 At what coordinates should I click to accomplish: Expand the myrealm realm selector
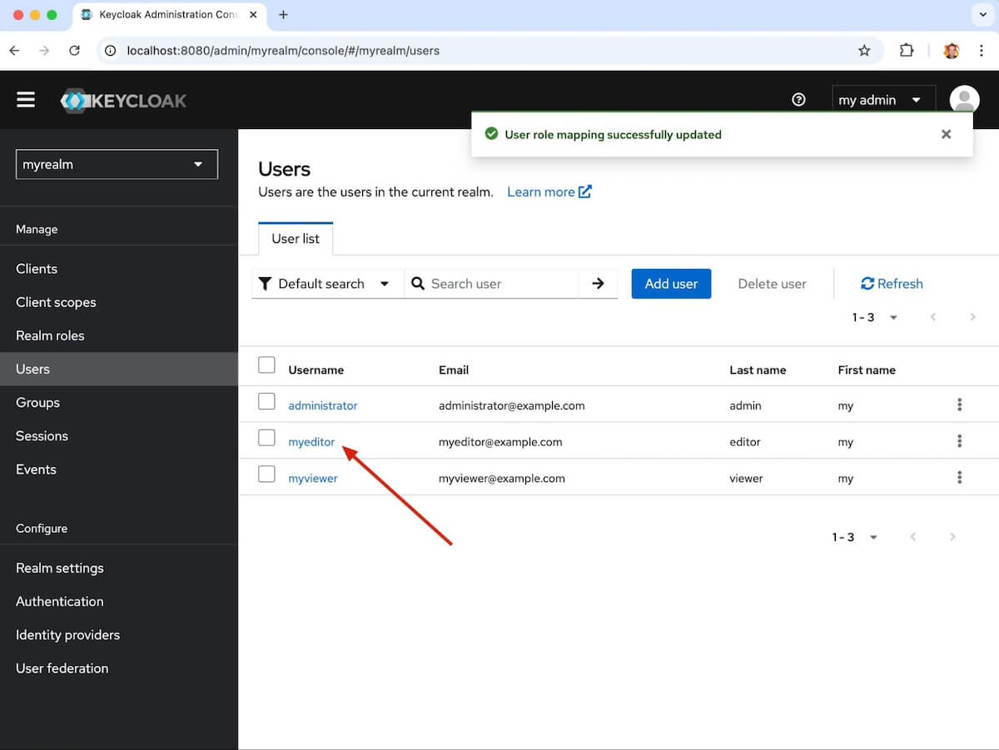tap(117, 164)
